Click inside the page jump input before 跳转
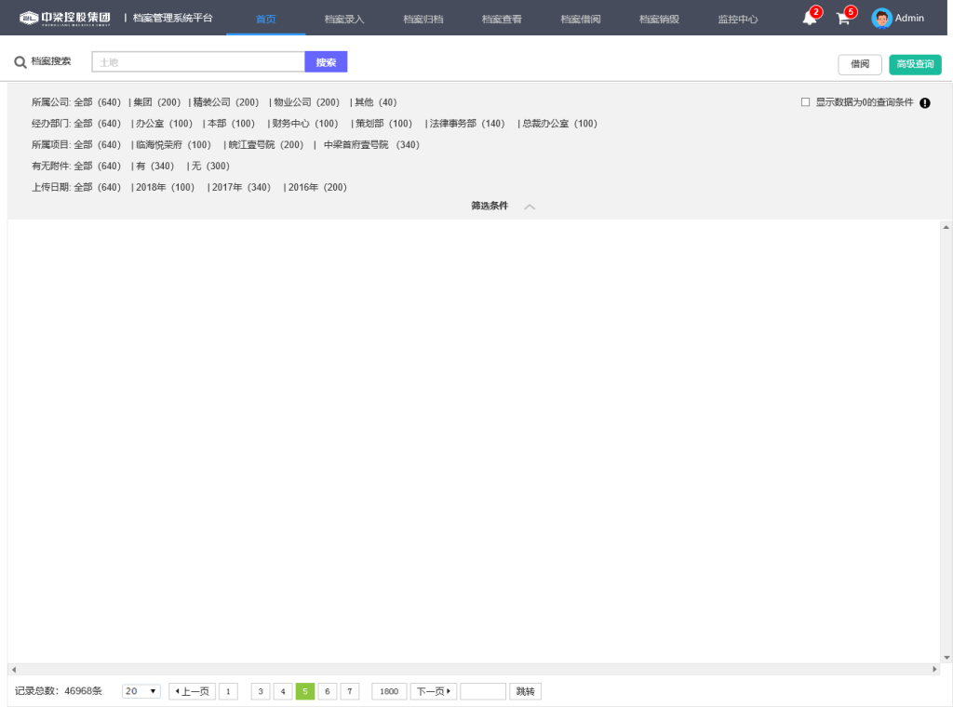 pyautogui.click(x=483, y=691)
